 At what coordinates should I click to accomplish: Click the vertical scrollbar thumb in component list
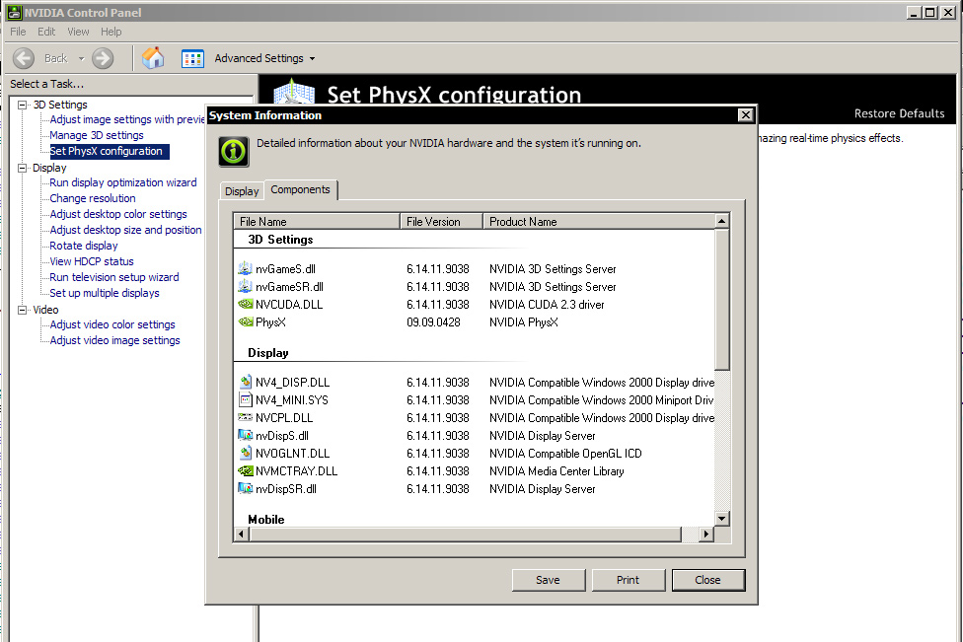[722, 300]
